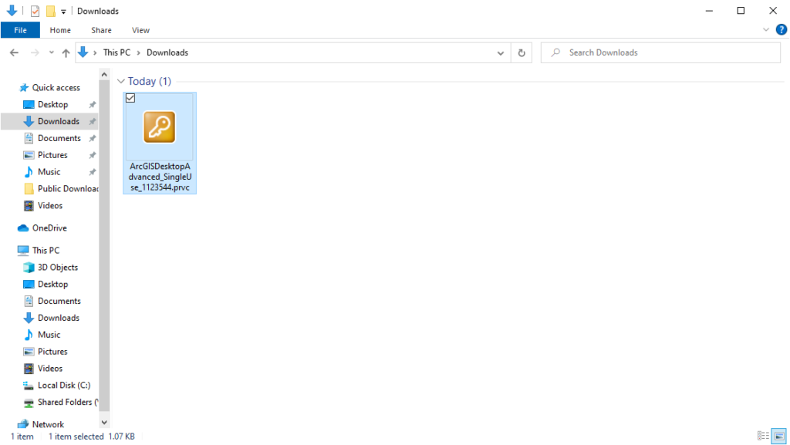Open Documents under This PC

point(59,301)
